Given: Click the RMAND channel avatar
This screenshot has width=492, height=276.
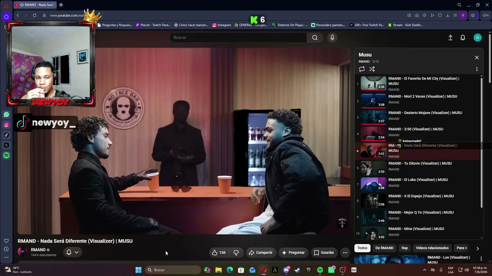Looking at the screenshot, I should click(x=23, y=252).
